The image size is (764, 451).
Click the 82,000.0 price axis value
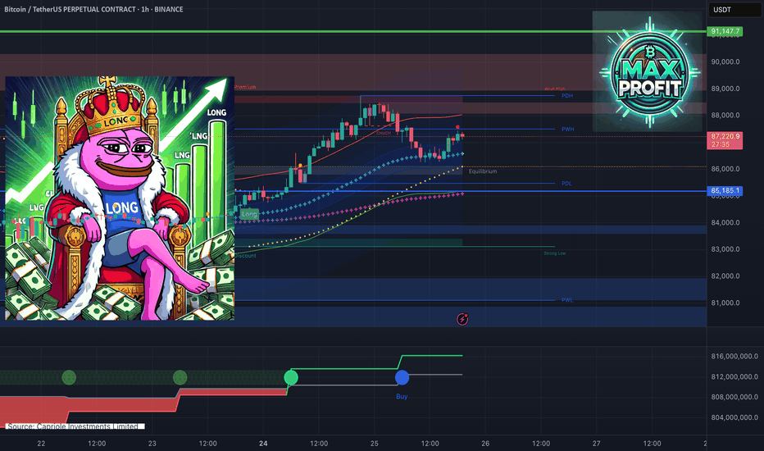[x=725, y=276]
